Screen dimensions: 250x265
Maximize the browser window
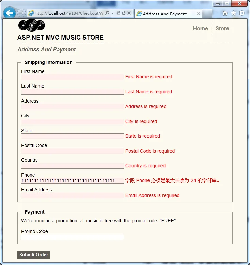pos(227,3)
